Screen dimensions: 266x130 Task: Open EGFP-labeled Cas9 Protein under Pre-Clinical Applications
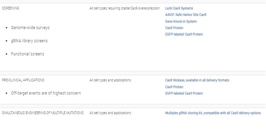click(184, 93)
